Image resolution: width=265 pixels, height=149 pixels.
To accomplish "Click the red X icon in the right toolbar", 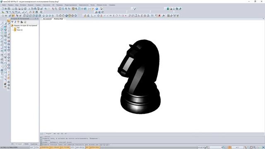I will (159, 16).
